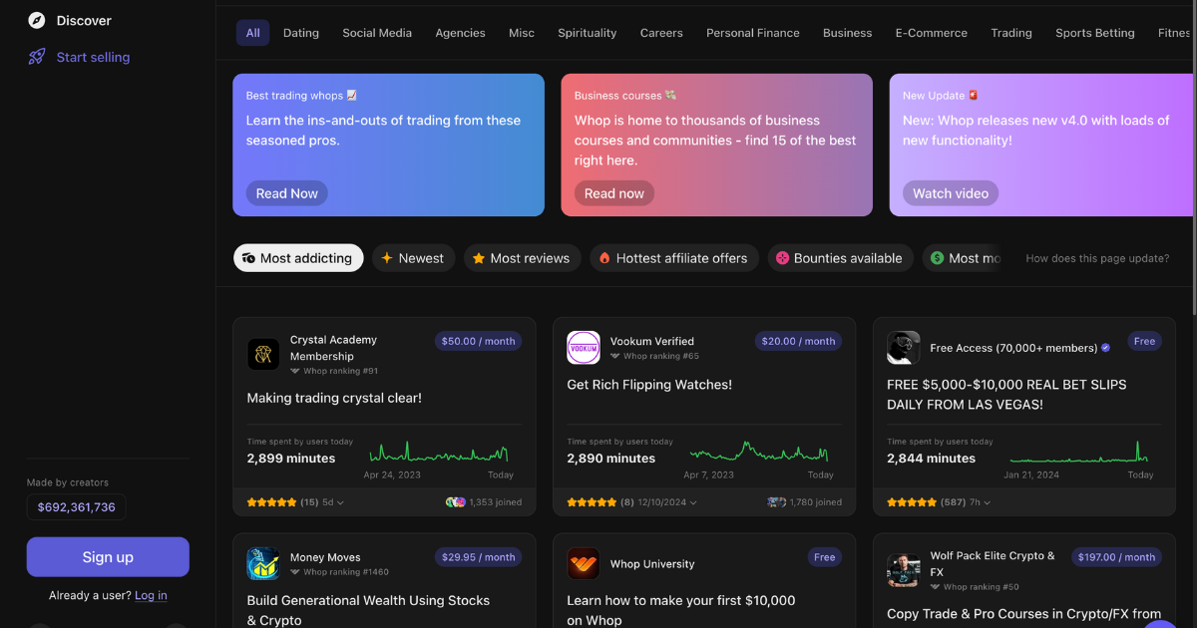Image resolution: width=1197 pixels, height=628 pixels.
Task: Switch to the Sports Betting category
Action: coord(1095,33)
